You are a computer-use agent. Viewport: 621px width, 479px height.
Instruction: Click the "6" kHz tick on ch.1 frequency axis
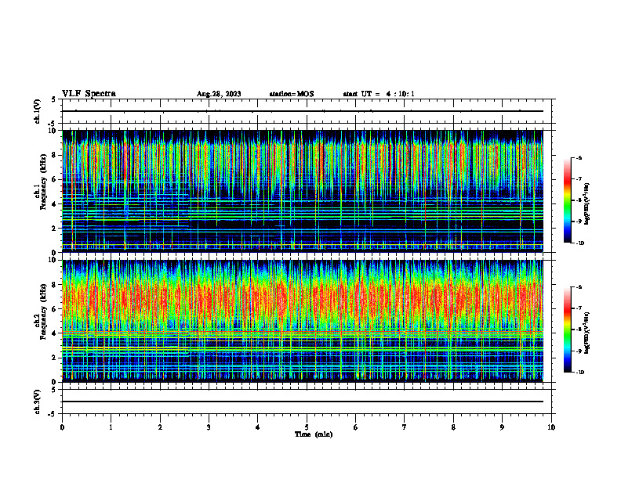55,179
